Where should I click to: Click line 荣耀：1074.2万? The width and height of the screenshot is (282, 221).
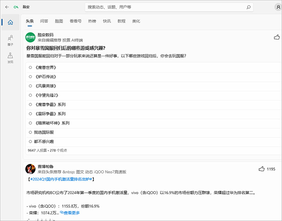tap(43, 213)
